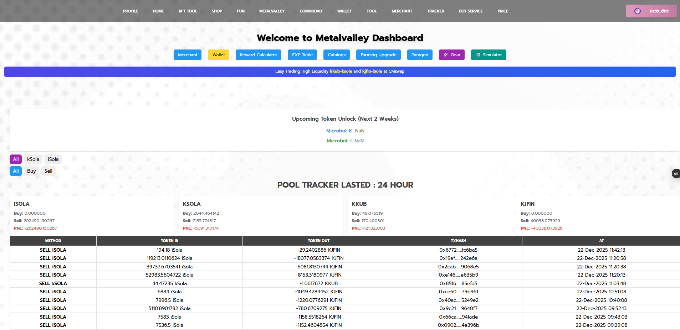Filter trades to show only iSola
Image resolution: width=680 pixels, height=330 pixels.
(53, 159)
